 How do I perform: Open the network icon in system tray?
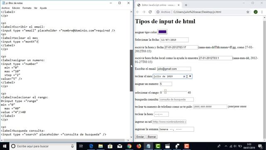pyautogui.click(x=231, y=146)
